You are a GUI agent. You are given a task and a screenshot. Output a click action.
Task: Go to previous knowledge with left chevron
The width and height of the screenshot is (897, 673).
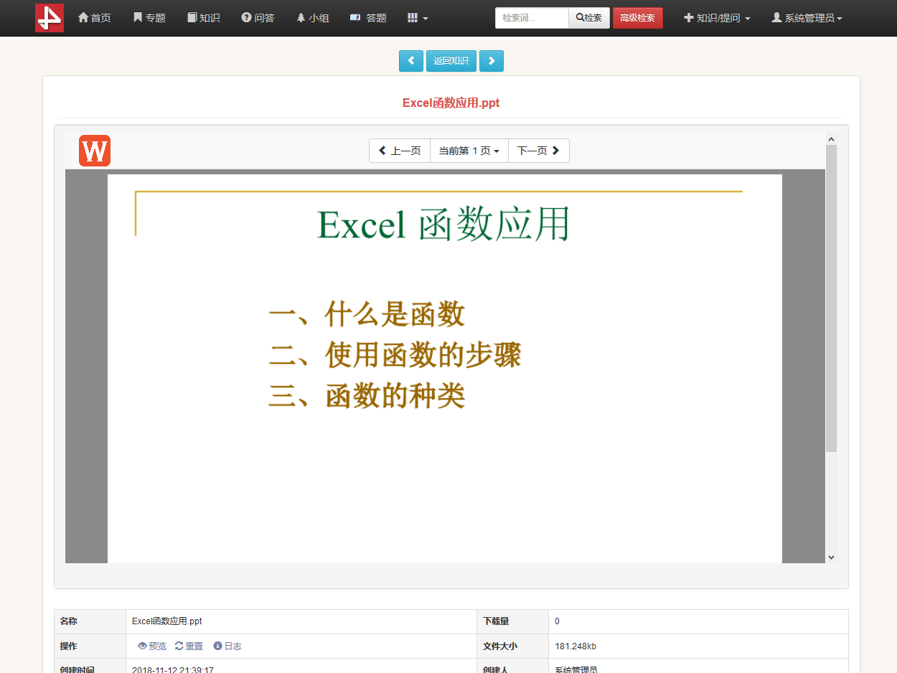click(411, 61)
